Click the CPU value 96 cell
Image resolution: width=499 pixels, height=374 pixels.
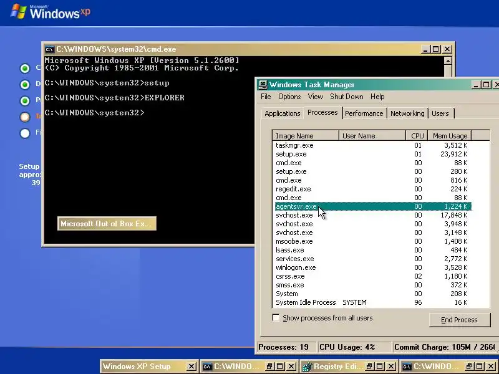click(418, 302)
